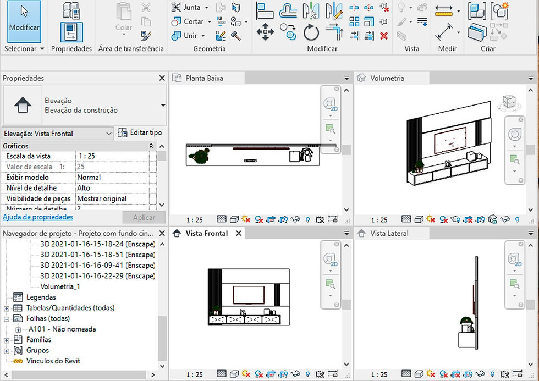Screen dimensions: 539x381
Task: Toggle sun path in Vista Lateral view
Action: [430, 374]
